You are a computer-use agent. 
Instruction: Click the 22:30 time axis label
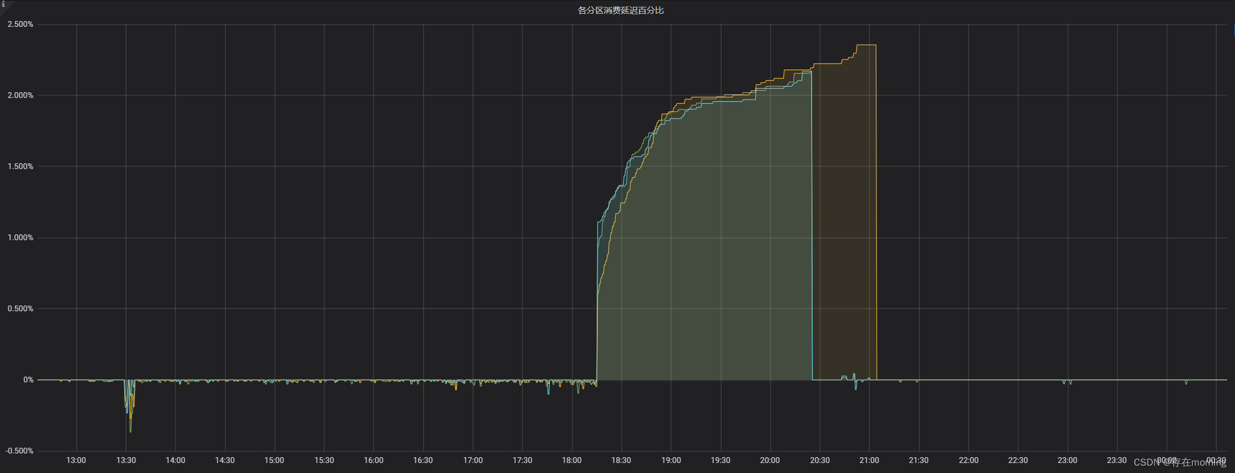(1018, 460)
